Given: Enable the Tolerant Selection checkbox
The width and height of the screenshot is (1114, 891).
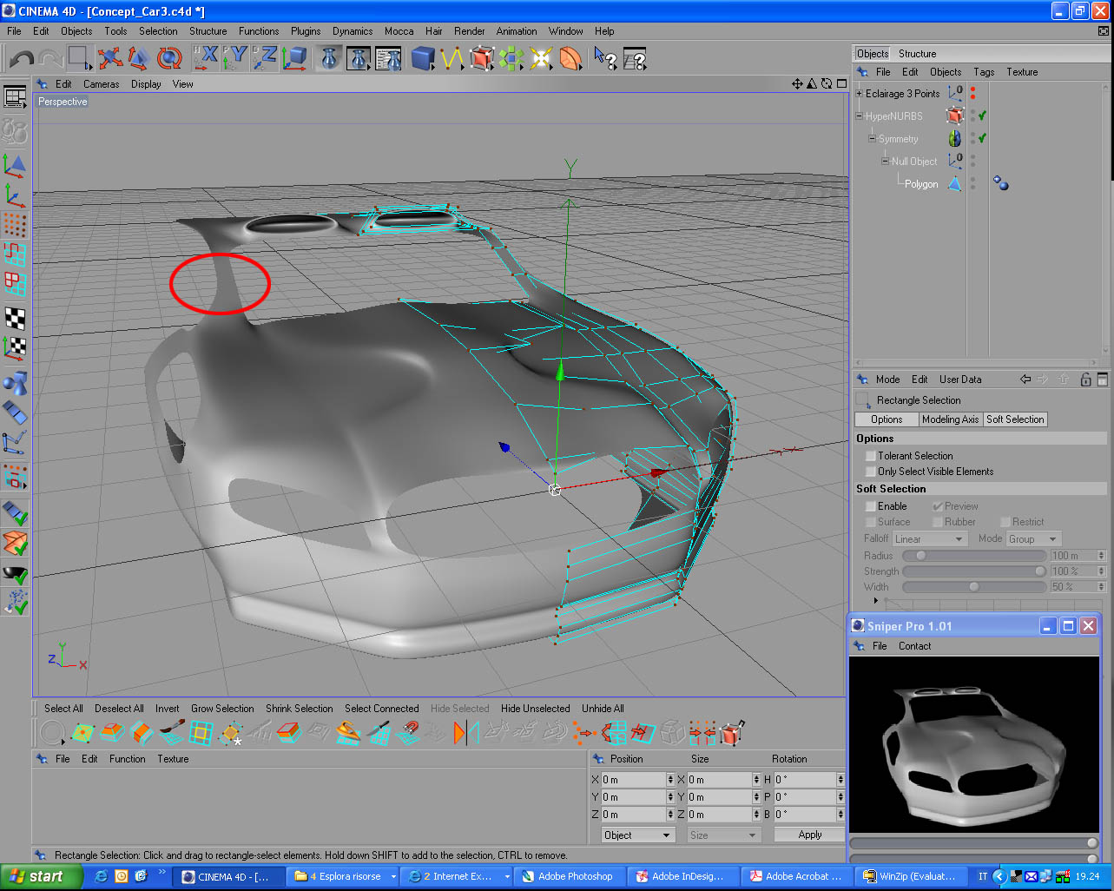Looking at the screenshot, I should pos(870,455).
